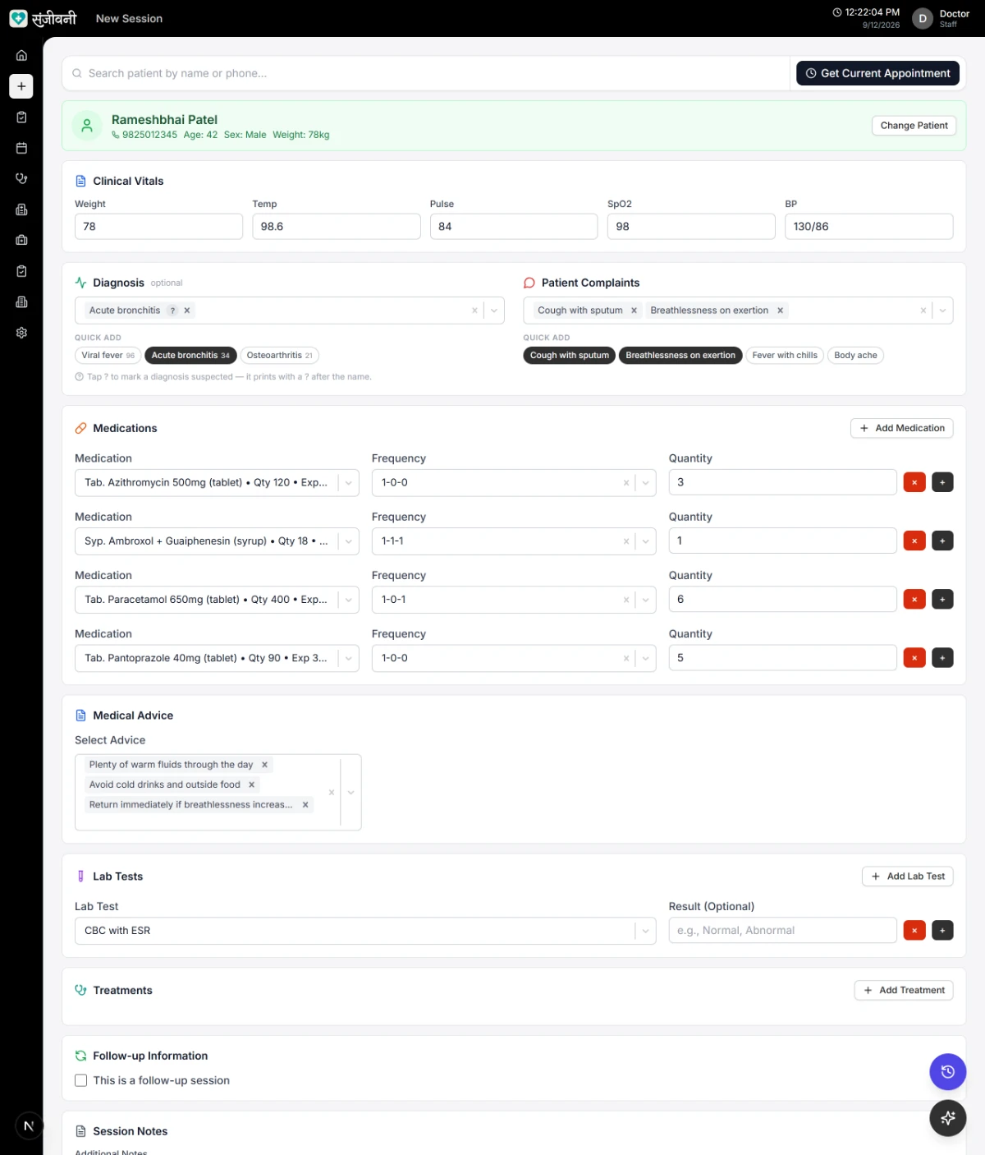The width and height of the screenshot is (985, 1155).
Task: Remove the 'Avoid cold drinks and outside food' advice
Action: [251, 785]
